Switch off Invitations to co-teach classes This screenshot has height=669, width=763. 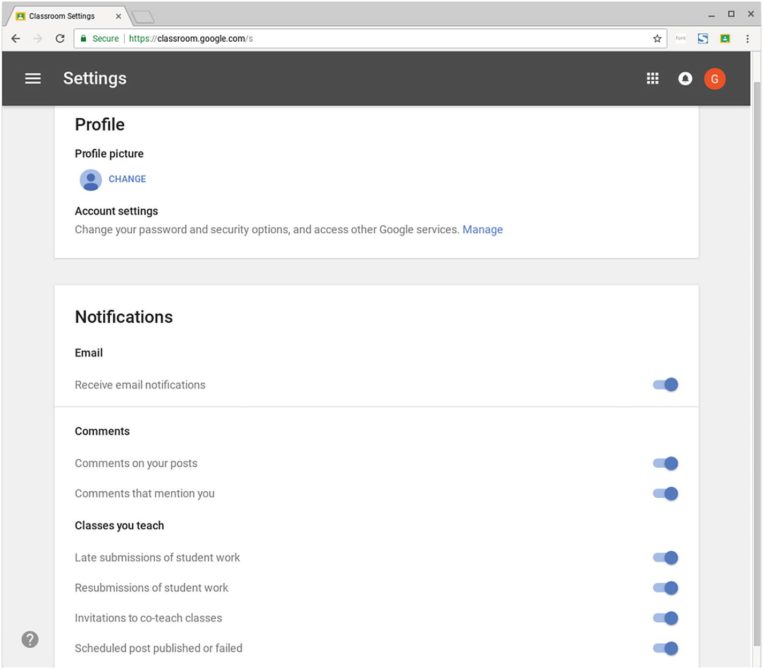point(666,618)
